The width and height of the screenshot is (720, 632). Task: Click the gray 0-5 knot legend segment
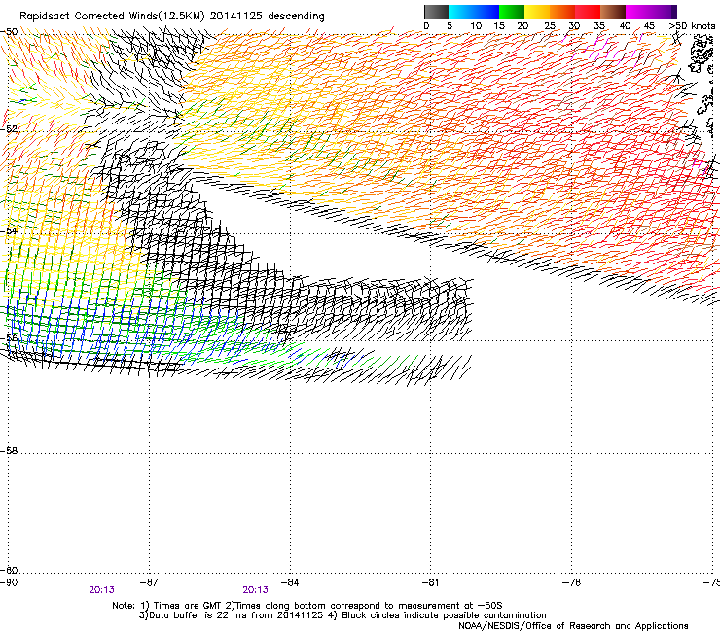point(436,12)
